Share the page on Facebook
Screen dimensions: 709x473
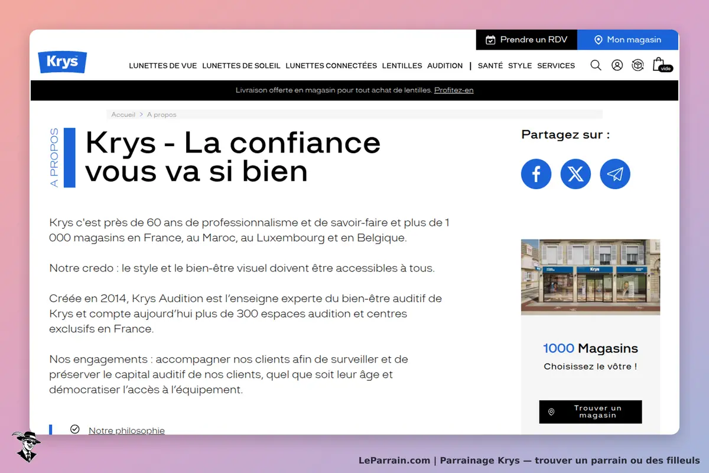tap(536, 174)
